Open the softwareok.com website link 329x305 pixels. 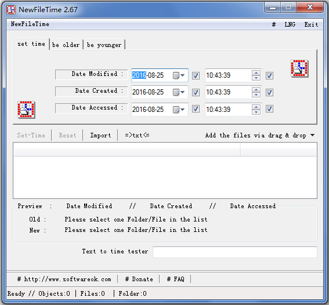click(x=64, y=279)
